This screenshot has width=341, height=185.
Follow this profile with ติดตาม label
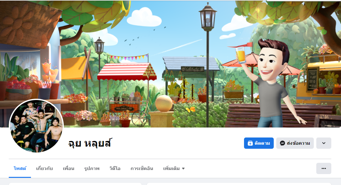click(x=262, y=143)
